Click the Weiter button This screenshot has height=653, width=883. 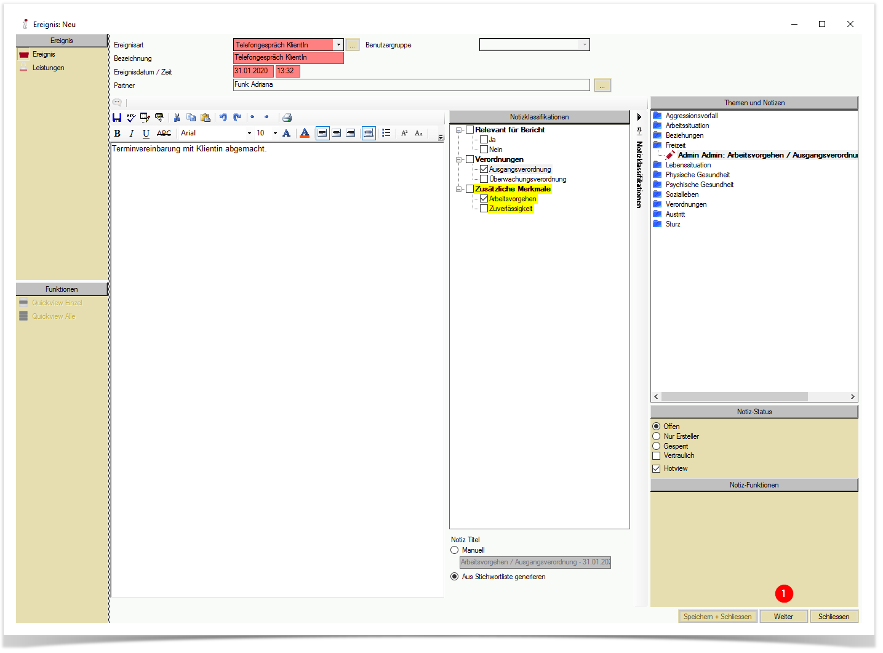[x=783, y=616]
